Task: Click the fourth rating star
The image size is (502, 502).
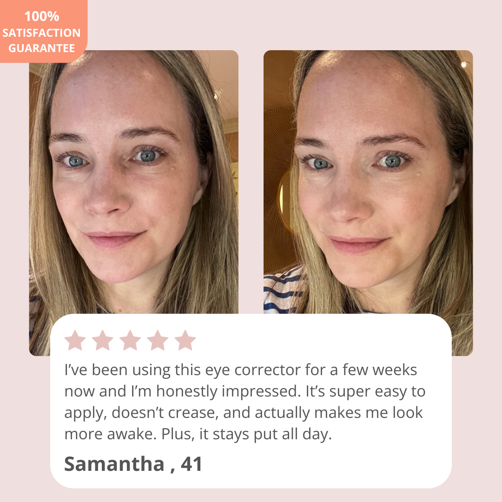Action: [158, 340]
